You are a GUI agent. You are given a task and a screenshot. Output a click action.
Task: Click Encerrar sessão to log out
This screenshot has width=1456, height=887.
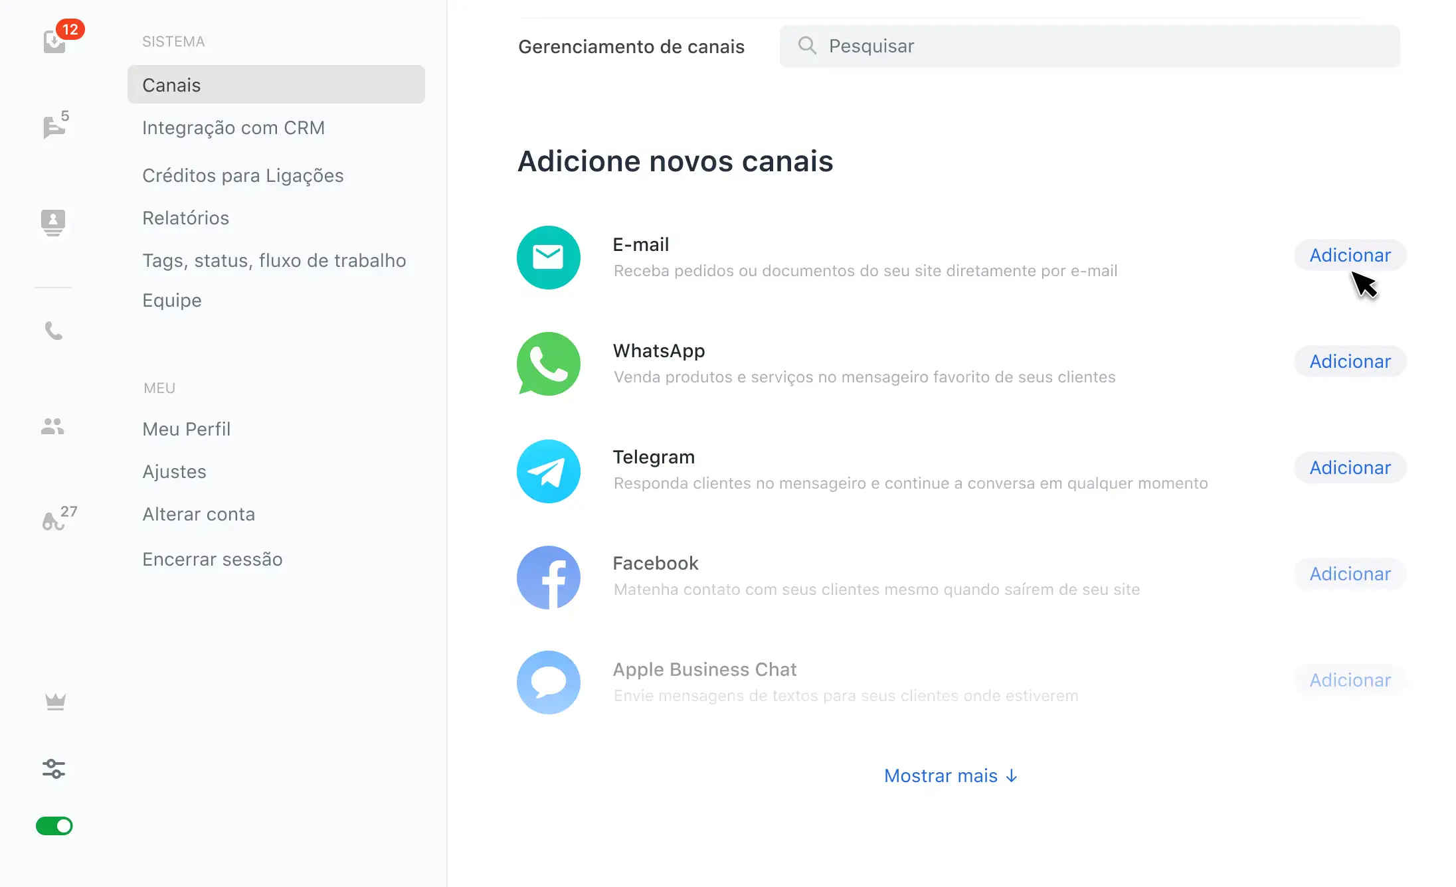(x=213, y=559)
